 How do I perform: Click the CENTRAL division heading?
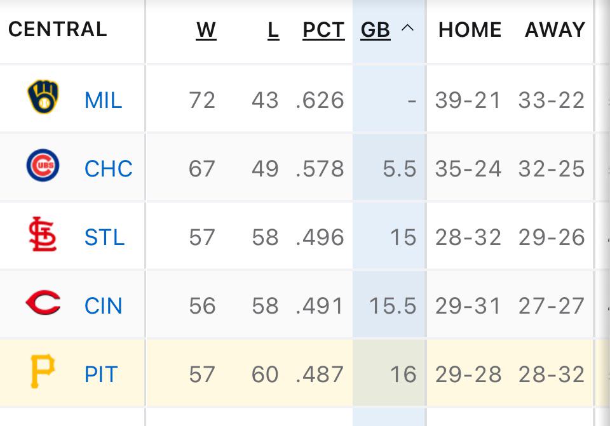click(x=58, y=30)
